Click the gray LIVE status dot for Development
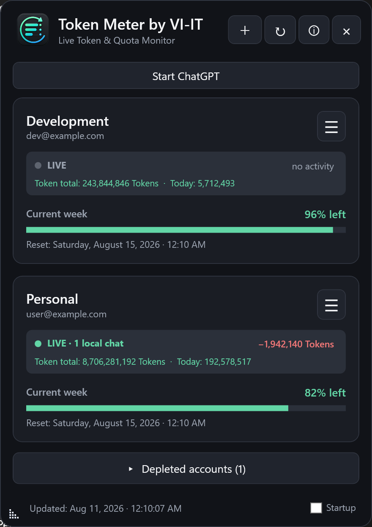372x527 pixels. click(x=38, y=166)
